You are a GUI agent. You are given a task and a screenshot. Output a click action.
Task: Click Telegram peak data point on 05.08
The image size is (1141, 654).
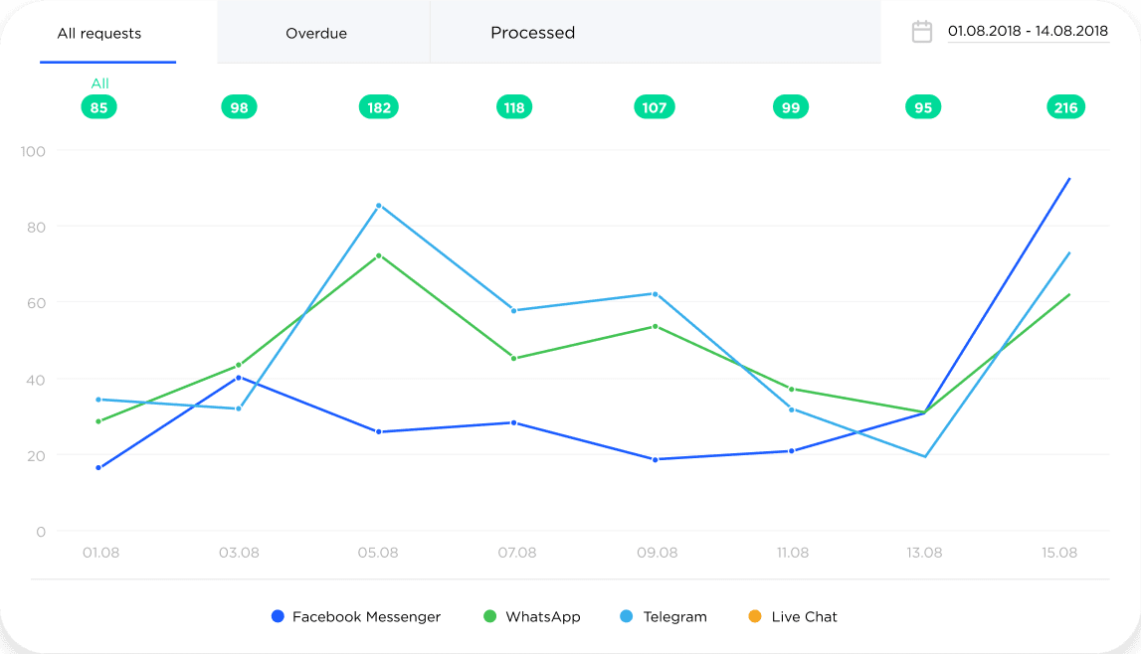point(378,206)
